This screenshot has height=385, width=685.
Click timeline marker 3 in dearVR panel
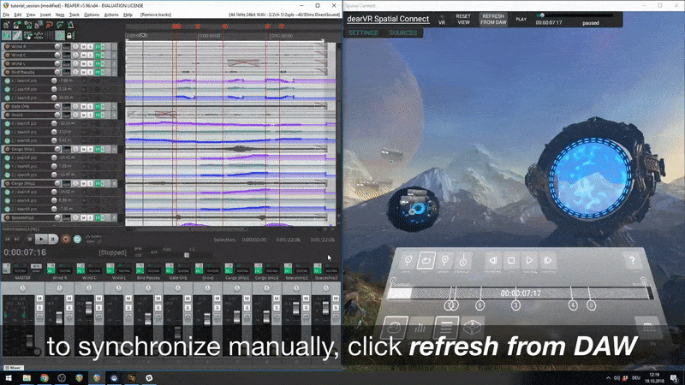click(516, 305)
